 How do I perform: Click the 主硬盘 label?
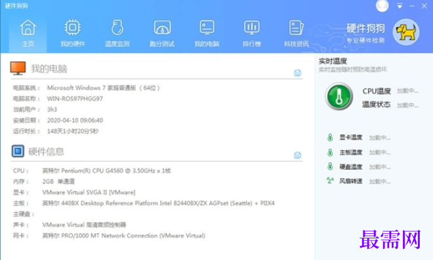click(x=24, y=214)
